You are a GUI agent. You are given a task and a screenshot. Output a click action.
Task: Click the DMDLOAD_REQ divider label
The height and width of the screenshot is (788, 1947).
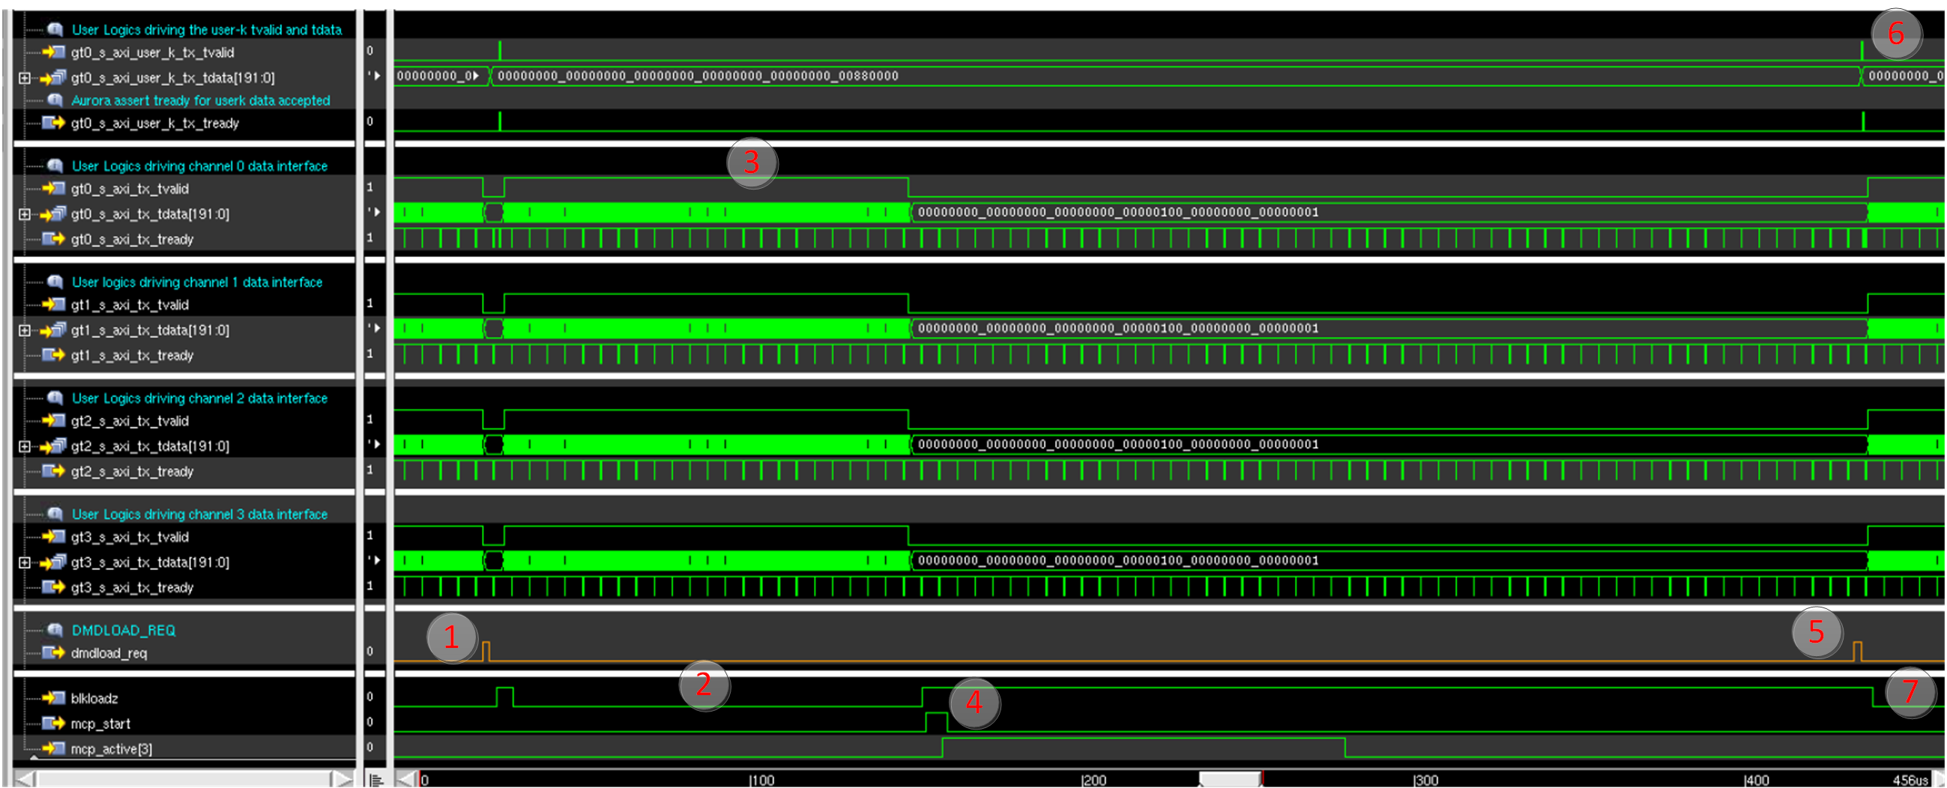click(x=123, y=630)
